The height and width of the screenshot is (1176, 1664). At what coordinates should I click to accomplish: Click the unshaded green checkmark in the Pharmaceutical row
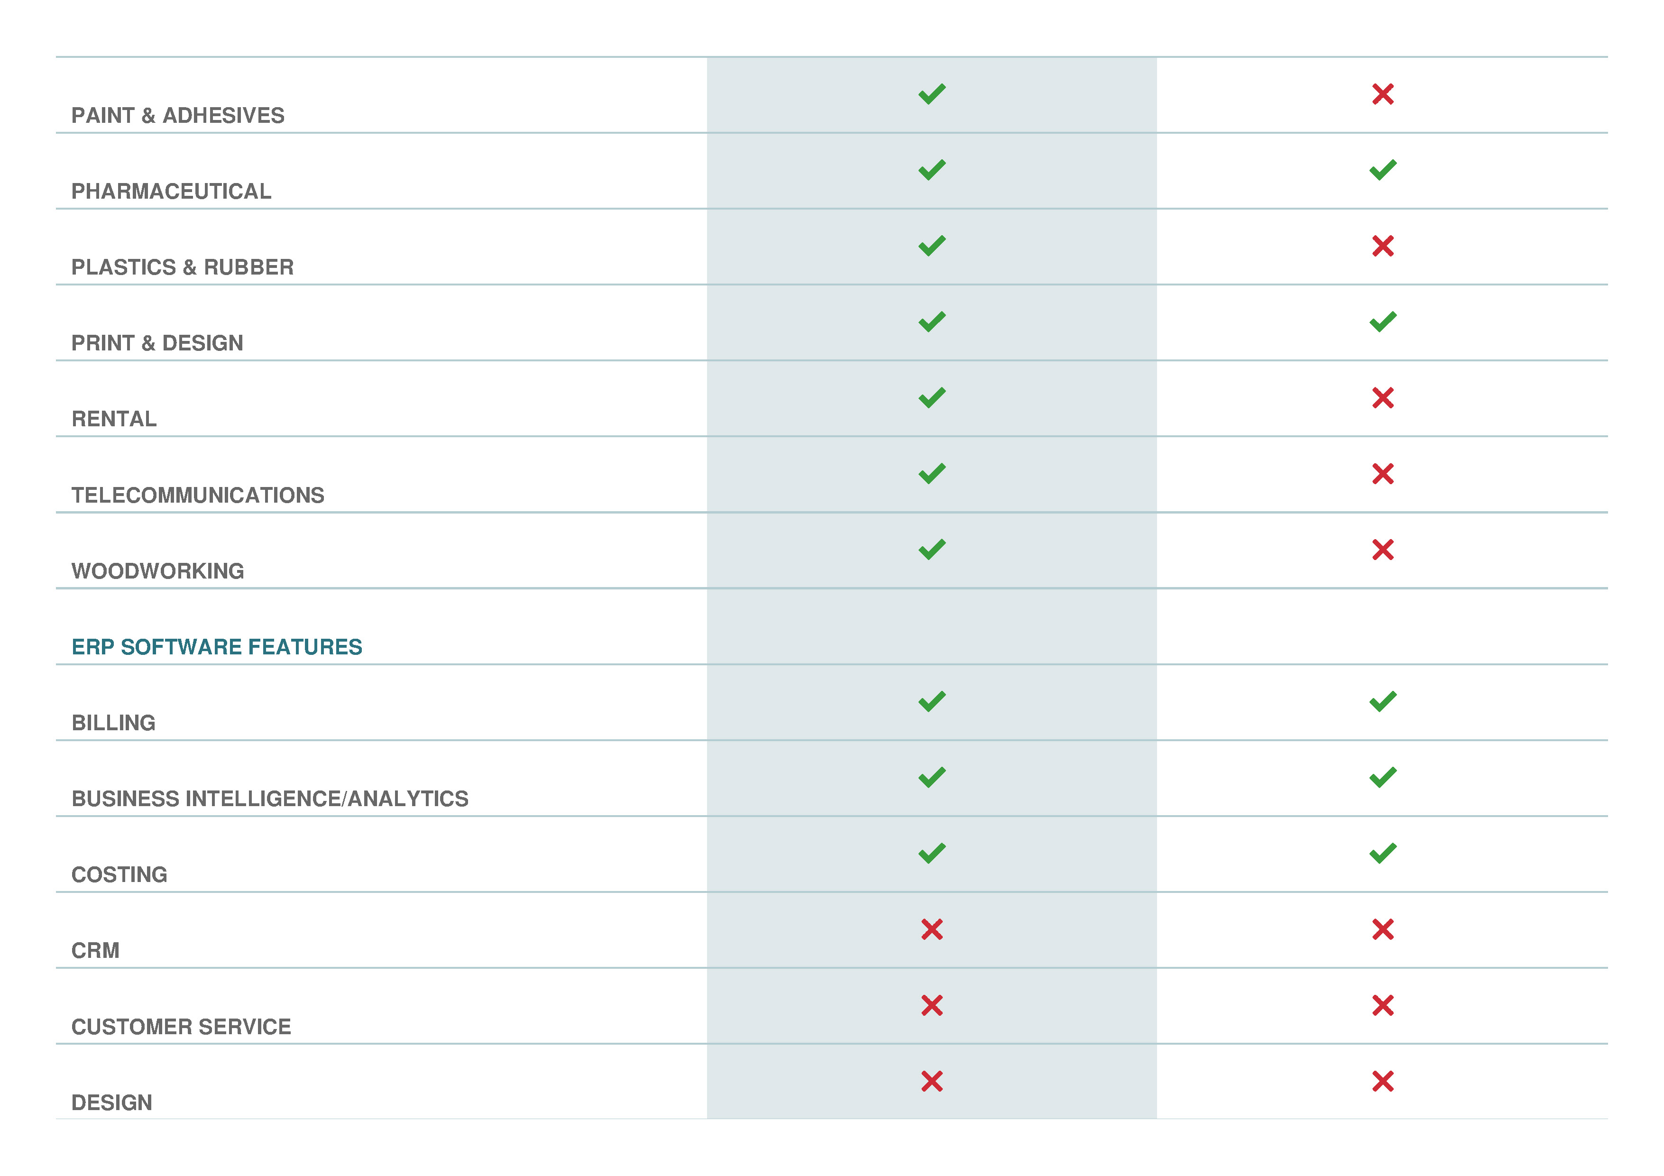[1382, 170]
